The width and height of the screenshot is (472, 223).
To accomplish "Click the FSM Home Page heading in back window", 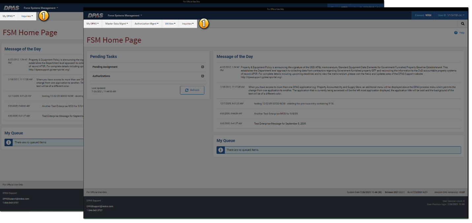I will point(30,32).
